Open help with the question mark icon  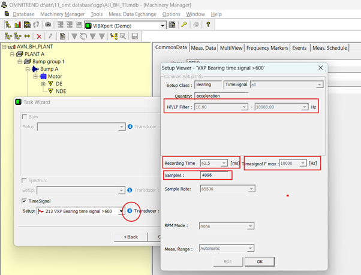pos(208,25)
